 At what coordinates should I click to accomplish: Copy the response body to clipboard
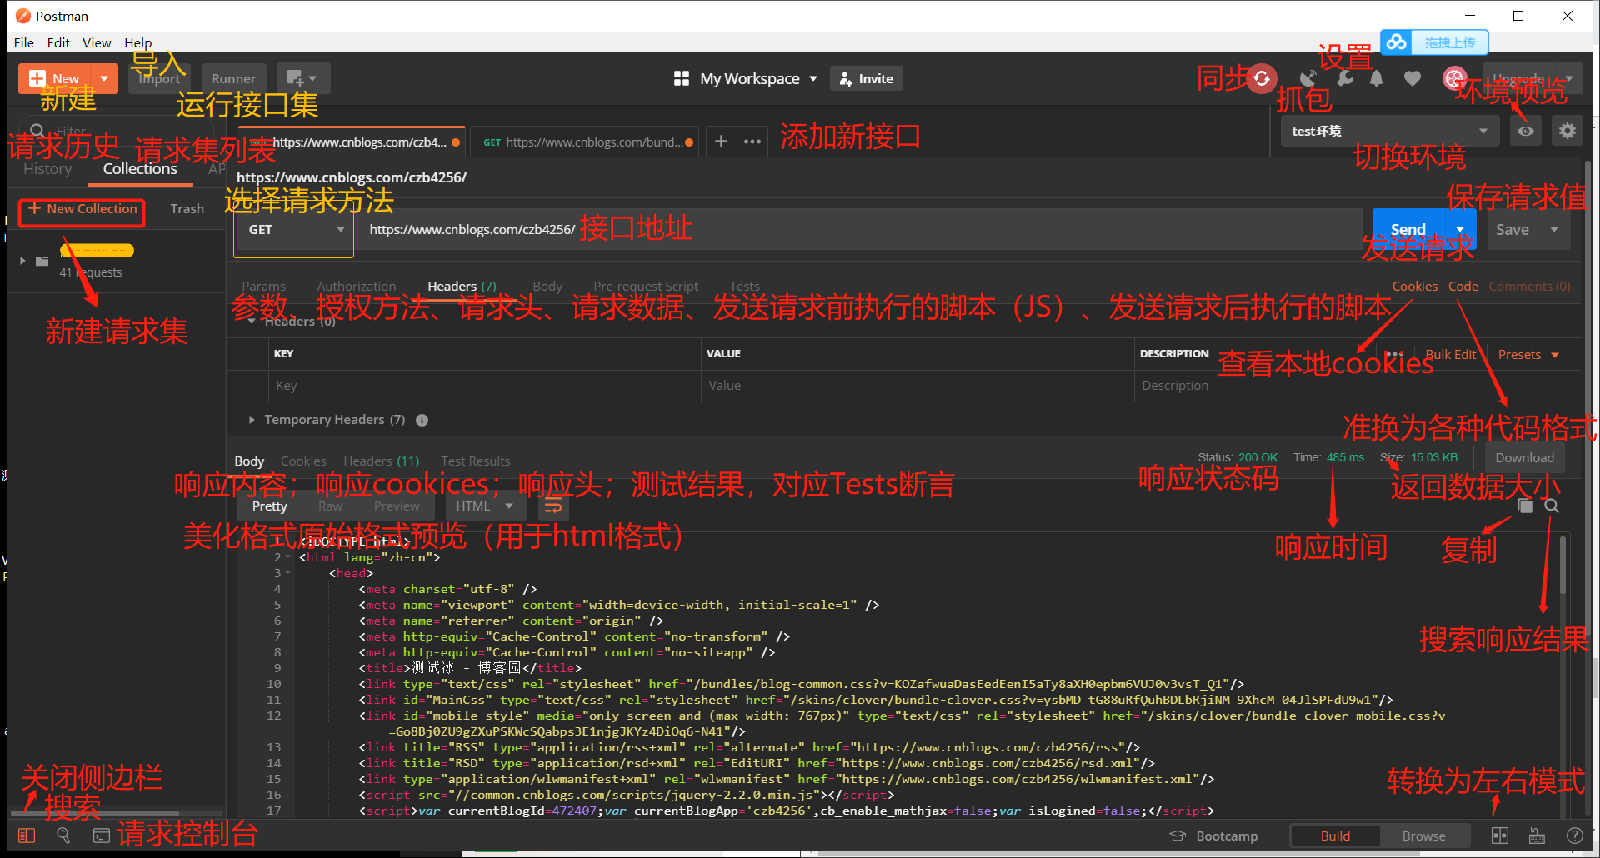1525,506
